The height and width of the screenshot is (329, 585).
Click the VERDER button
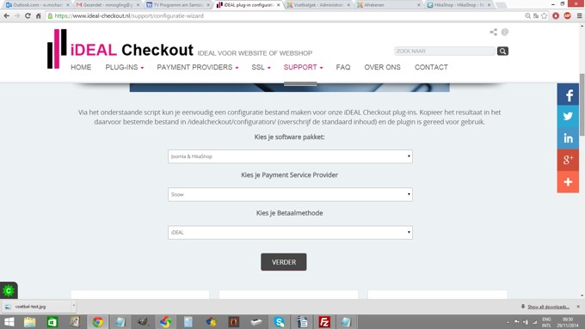[284, 262]
